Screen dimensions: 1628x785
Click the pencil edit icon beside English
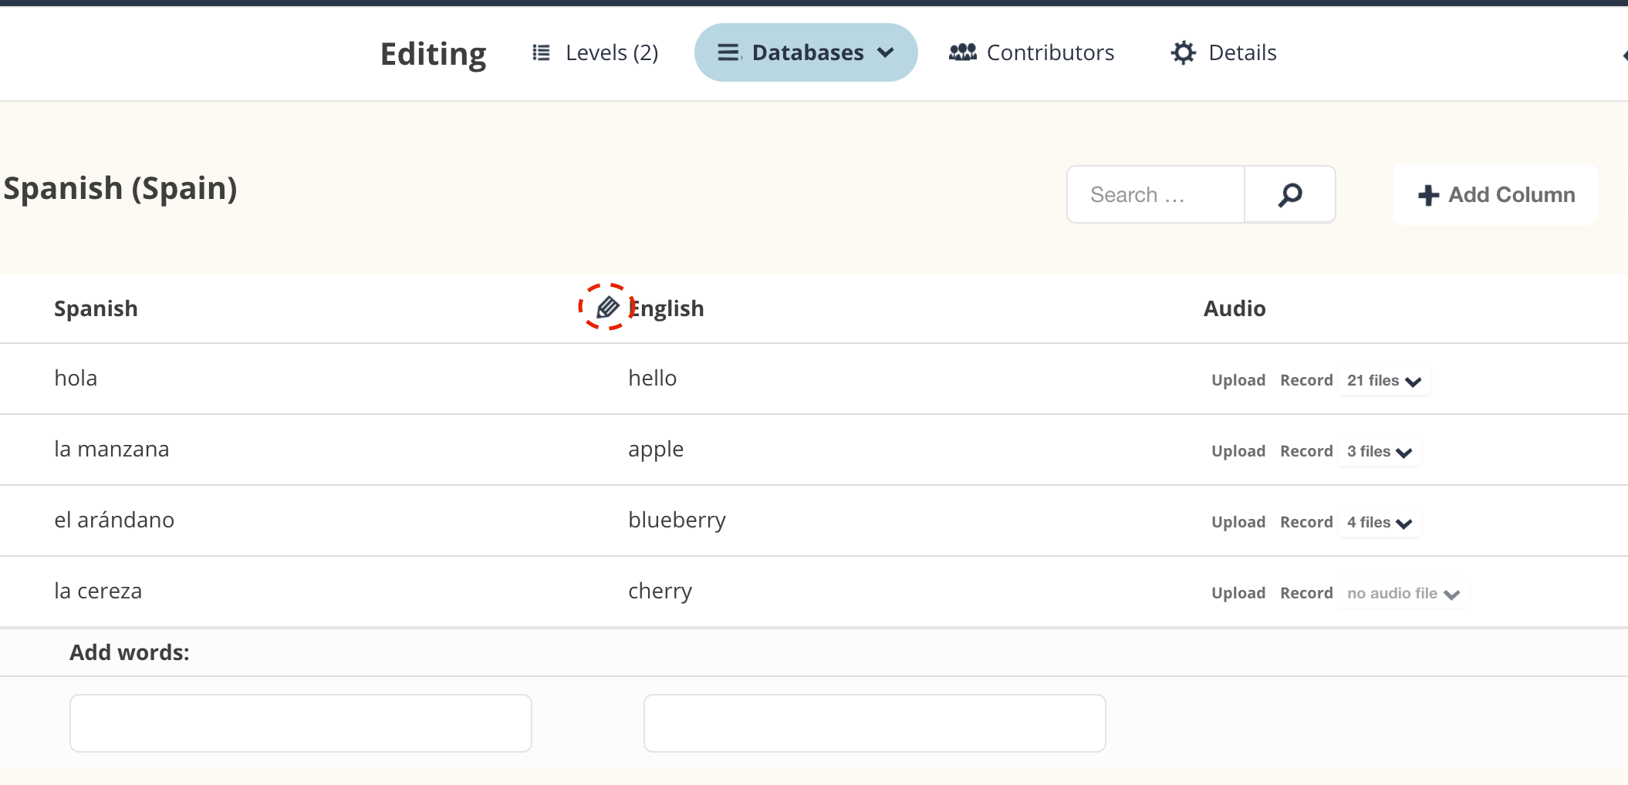pyautogui.click(x=607, y=307)
